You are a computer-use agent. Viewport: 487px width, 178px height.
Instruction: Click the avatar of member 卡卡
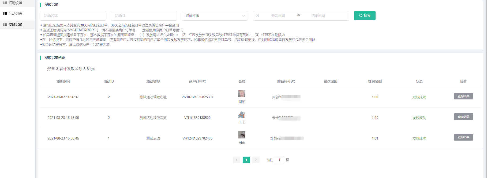point(242,114)
